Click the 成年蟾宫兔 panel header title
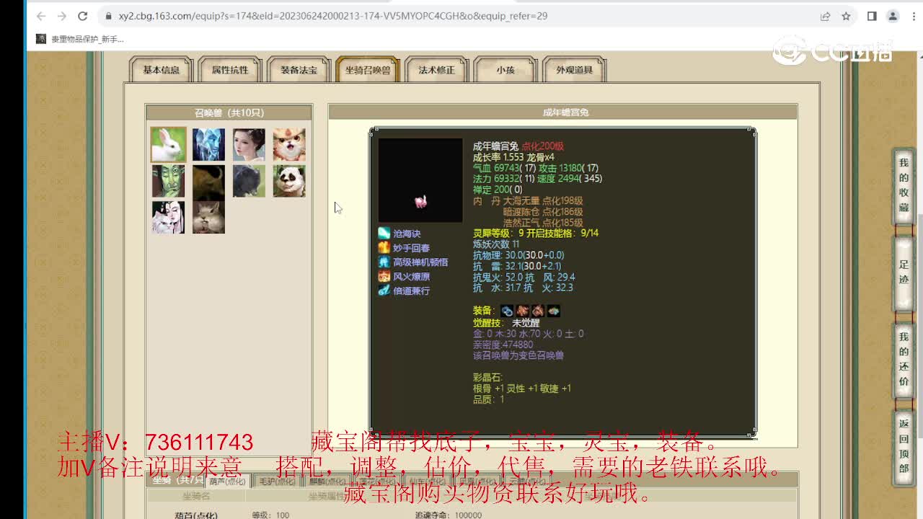The height and width of the screenshot is (519, 923). pos(565,112)
